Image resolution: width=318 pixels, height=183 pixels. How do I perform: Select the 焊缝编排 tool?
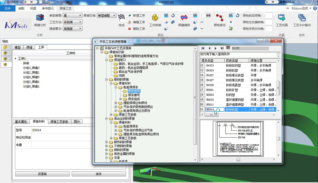184,20
